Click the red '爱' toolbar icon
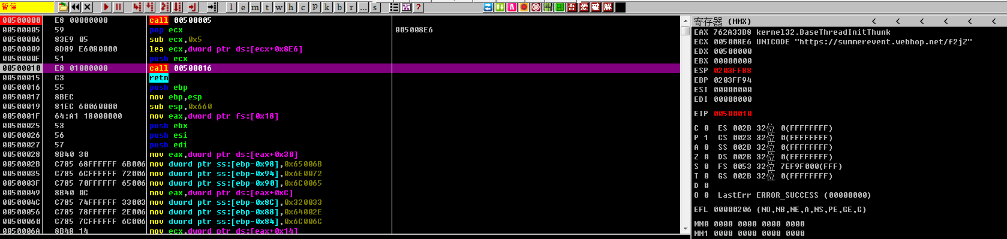1007x239 pixels. 584,7
